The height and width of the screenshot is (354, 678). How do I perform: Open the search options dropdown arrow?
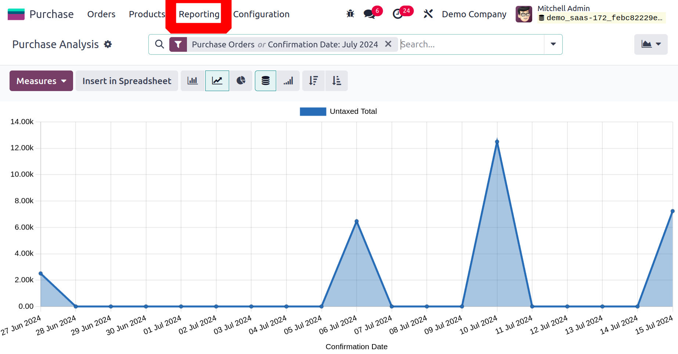click(x=553, y=44)
